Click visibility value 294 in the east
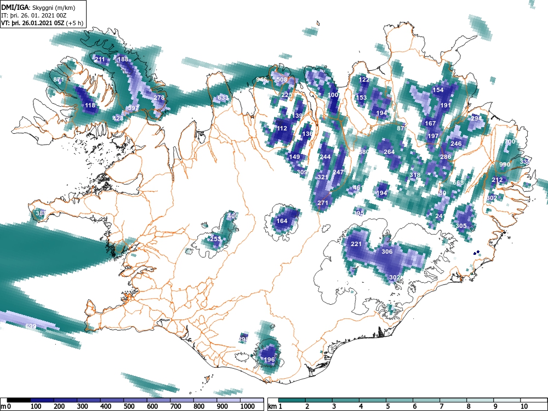This screenshot has height=411, width=548. [476, 118]
